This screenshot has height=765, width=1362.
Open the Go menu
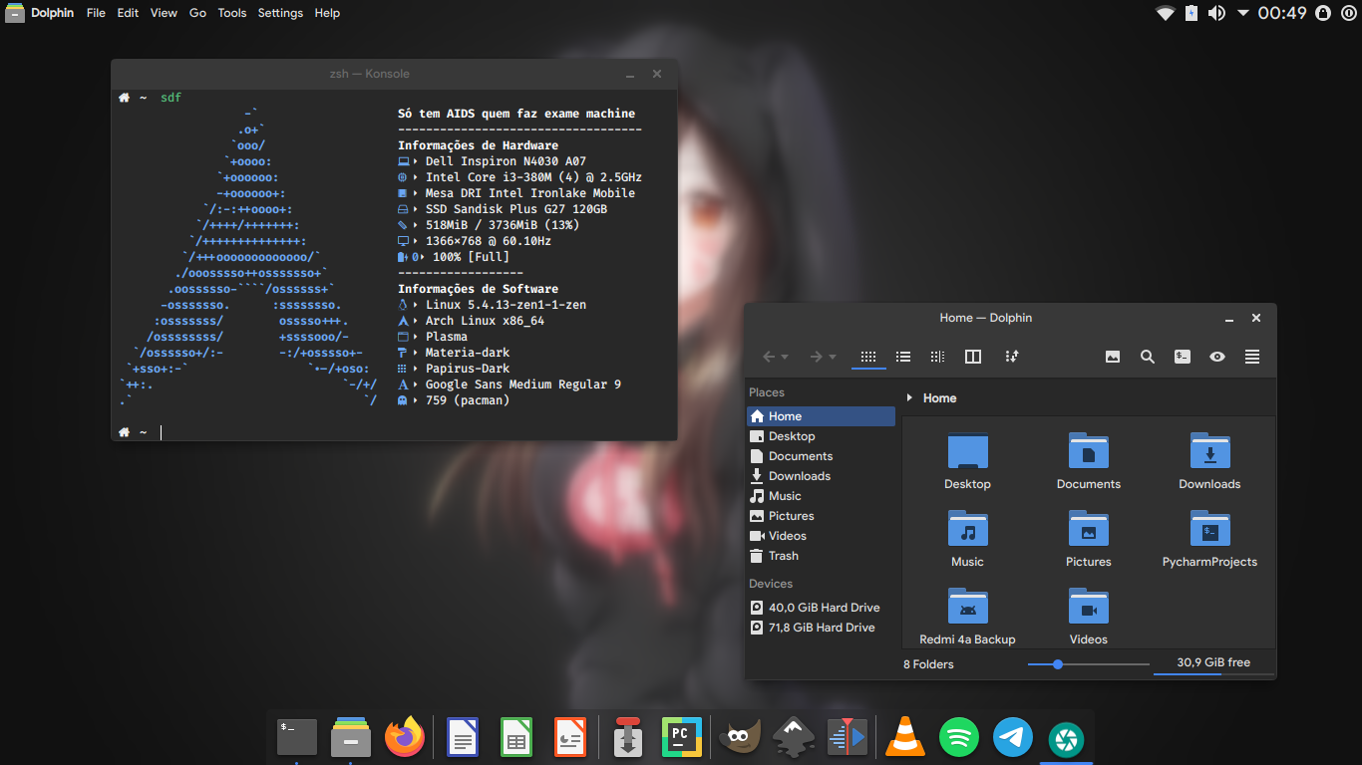(x=197, y=13)
